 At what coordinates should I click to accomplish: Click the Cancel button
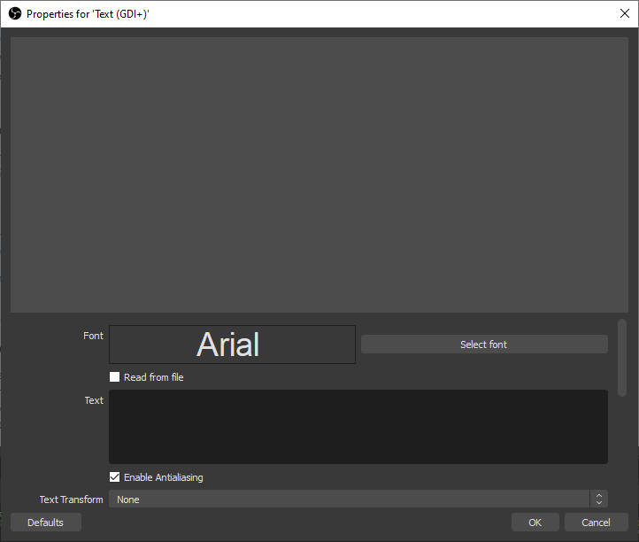597,523
